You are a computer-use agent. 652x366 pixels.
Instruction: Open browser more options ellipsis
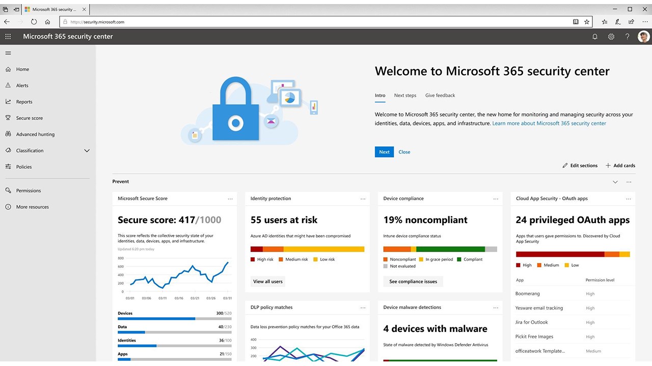644,22
